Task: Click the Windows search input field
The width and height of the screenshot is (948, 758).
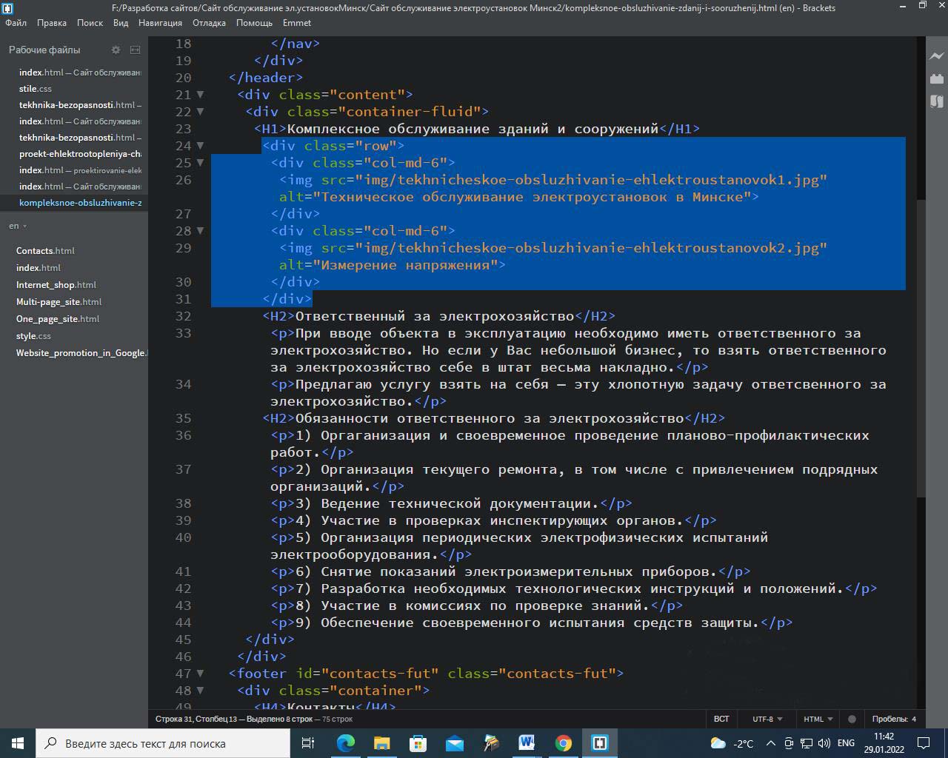Action: tap(163, 743)
